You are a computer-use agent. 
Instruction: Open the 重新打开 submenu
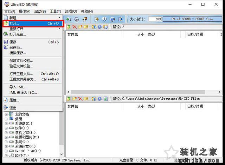33,29
